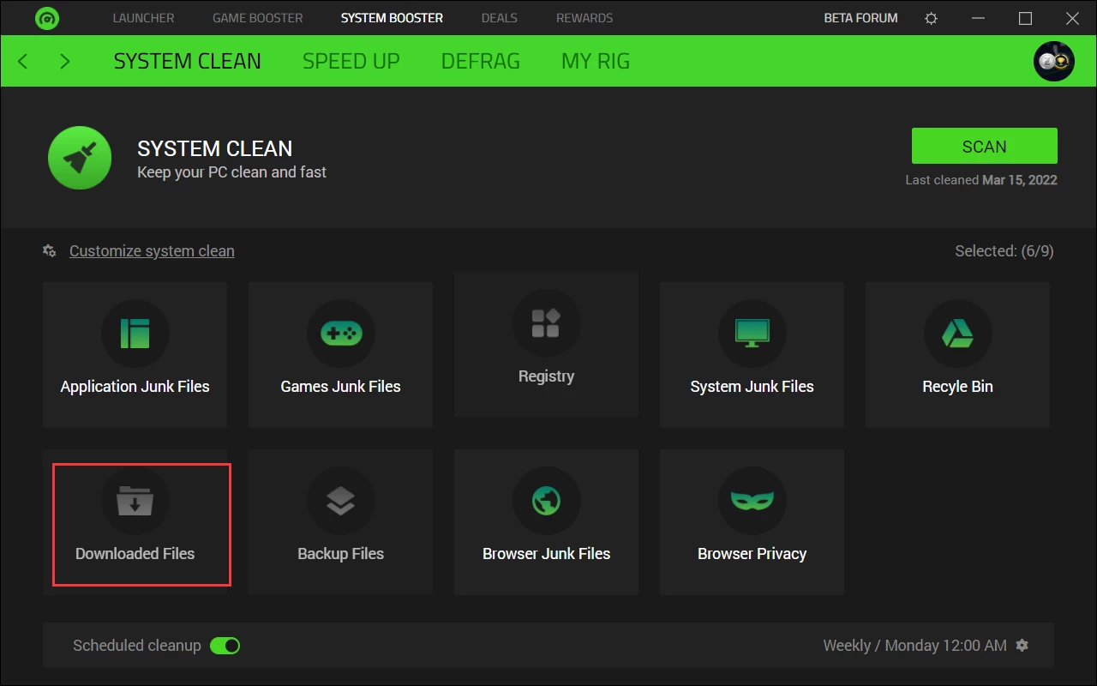
Task: Select the Games Junk Files gamepad icon
Action: pos(341,333)
